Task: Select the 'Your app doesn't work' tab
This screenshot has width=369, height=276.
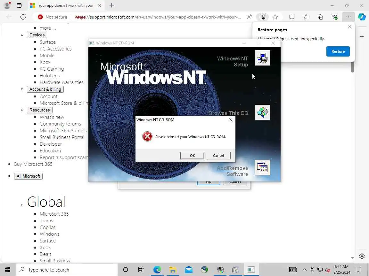Action: [x=66, y=5]
